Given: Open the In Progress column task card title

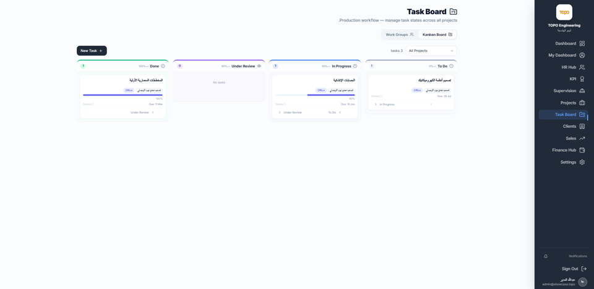Looking at the screenshot, I should click(x=344, y=80).
